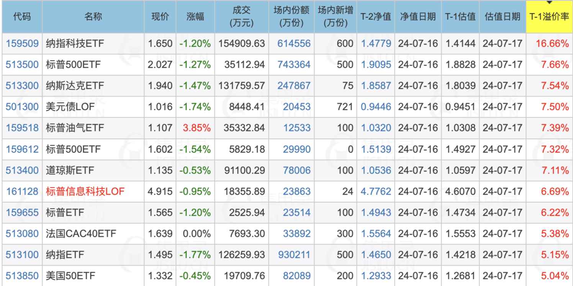573x286 pixels.
Task: Click the red 标普信息科技LOF name
Action: pyautogui.click(x=85, y=191)
